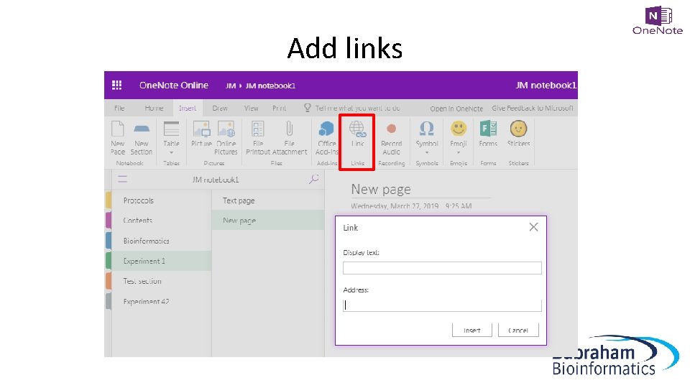Screen dimensions: 690x388
Task: Click the Online Pictures icon
Action: click(226, 129)
